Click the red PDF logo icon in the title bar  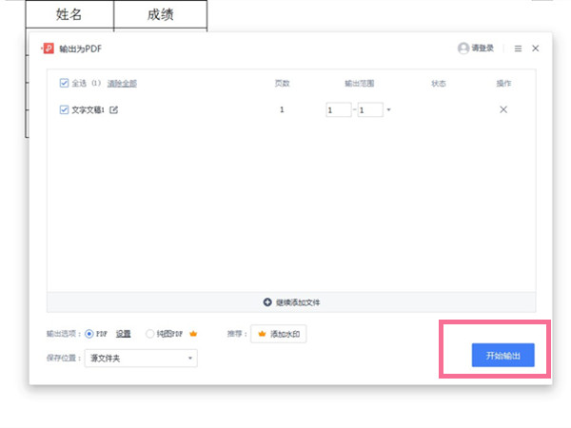pos(48,48)
